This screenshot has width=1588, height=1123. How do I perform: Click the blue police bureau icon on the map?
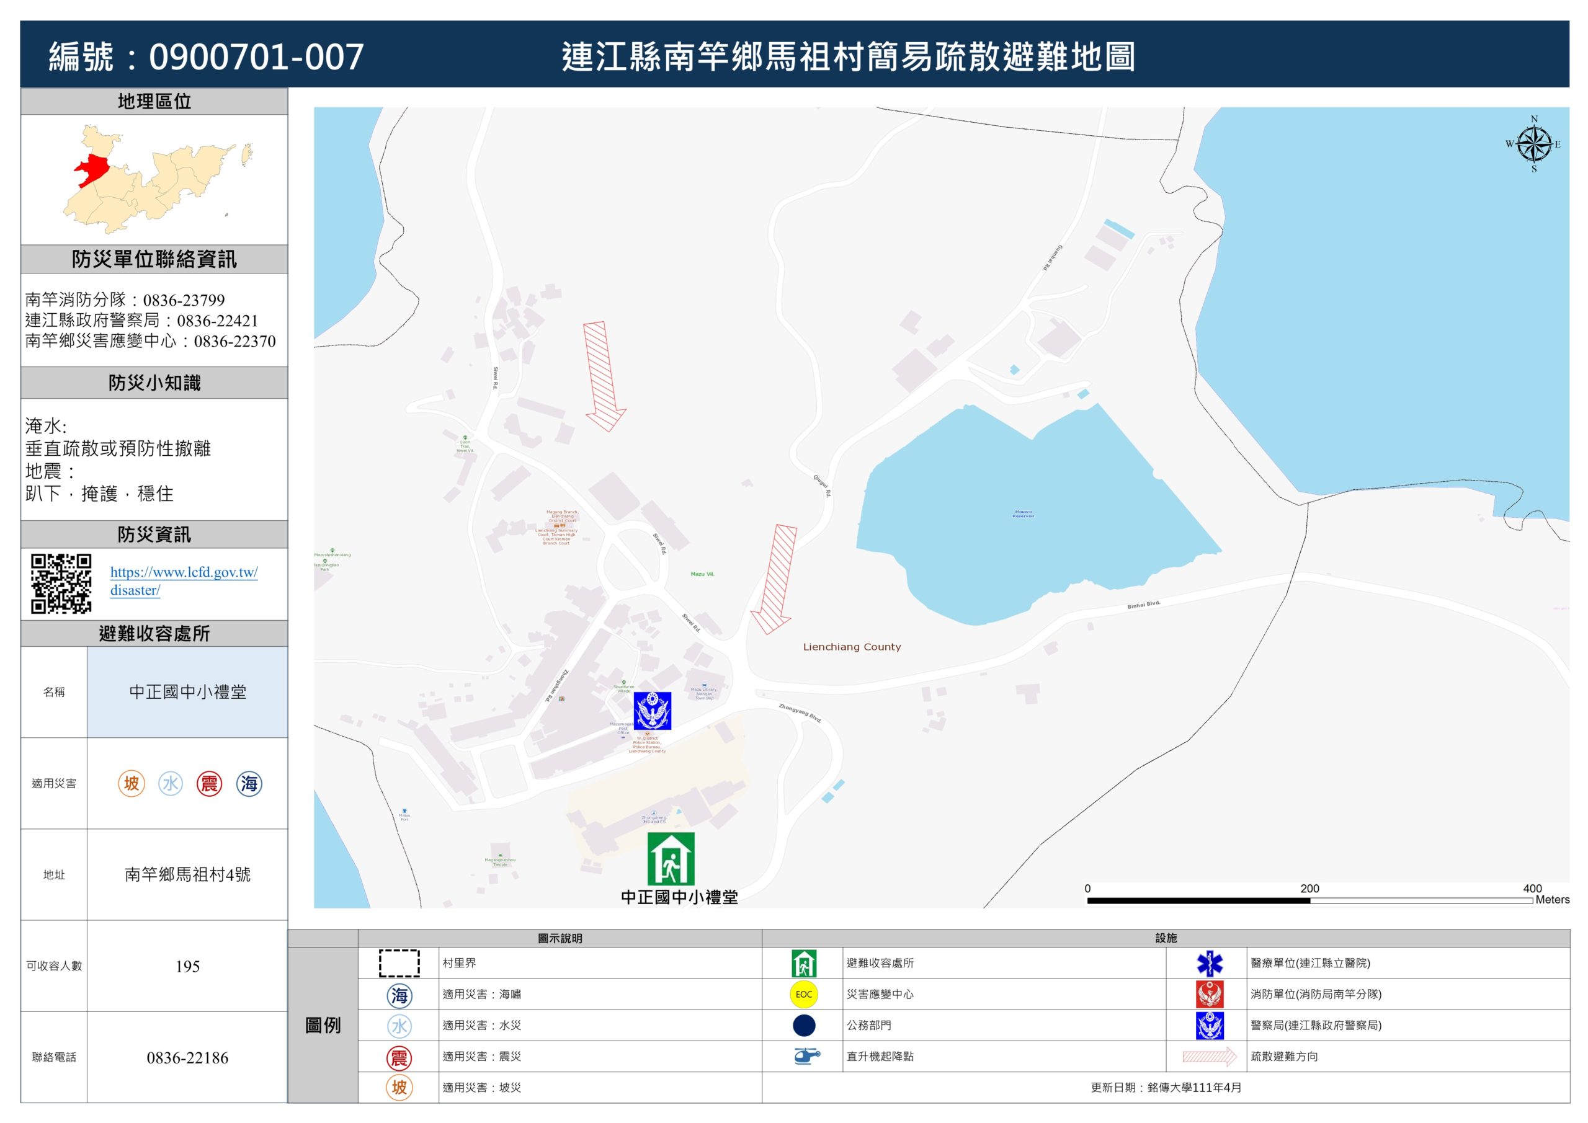(x=652, y=711)
